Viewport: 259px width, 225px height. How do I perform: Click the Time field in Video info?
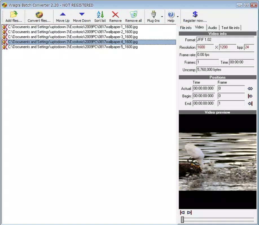(x=242, y=62)
